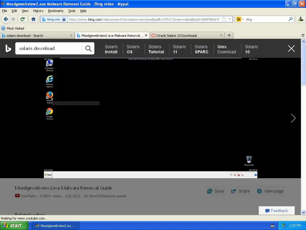Viewport: 306px width, 230px height.
Task: Click the page scrollbar up arrow
Action: coord(303,41)
